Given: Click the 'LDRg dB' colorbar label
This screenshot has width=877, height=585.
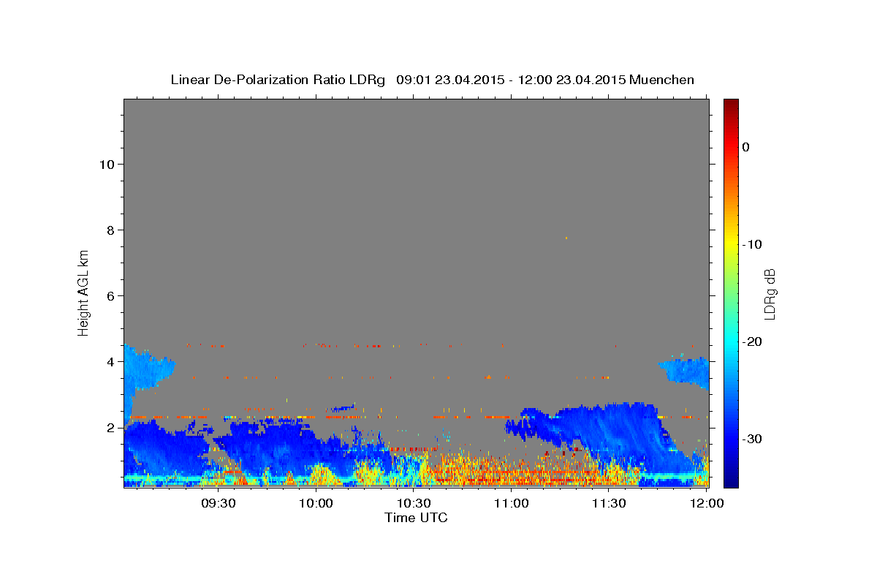Looking at the screenshot, I should [x=770, y=294].
